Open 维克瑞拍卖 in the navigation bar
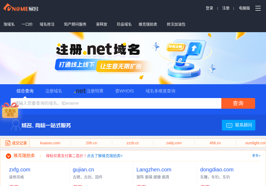 (x=148, y=24)
